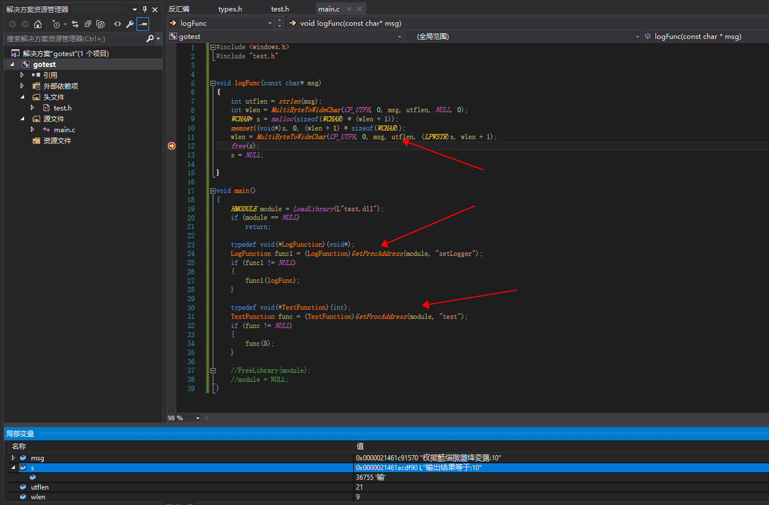Close the main.c tab

[360, 9]
